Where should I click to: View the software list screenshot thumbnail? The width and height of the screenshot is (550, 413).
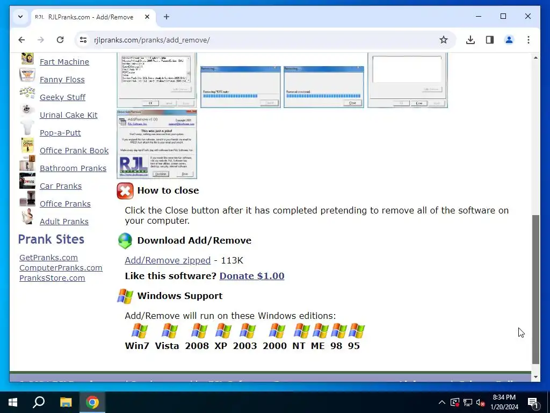(157, 80)
